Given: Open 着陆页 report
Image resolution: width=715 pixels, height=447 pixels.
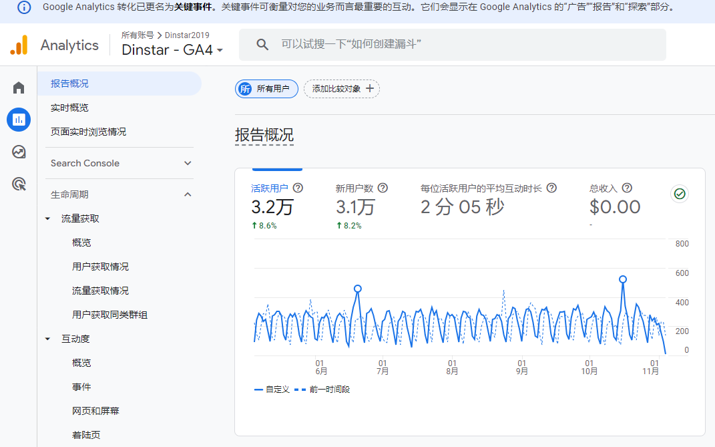Looking at the screenshot, I should click(x=86, y=435).
